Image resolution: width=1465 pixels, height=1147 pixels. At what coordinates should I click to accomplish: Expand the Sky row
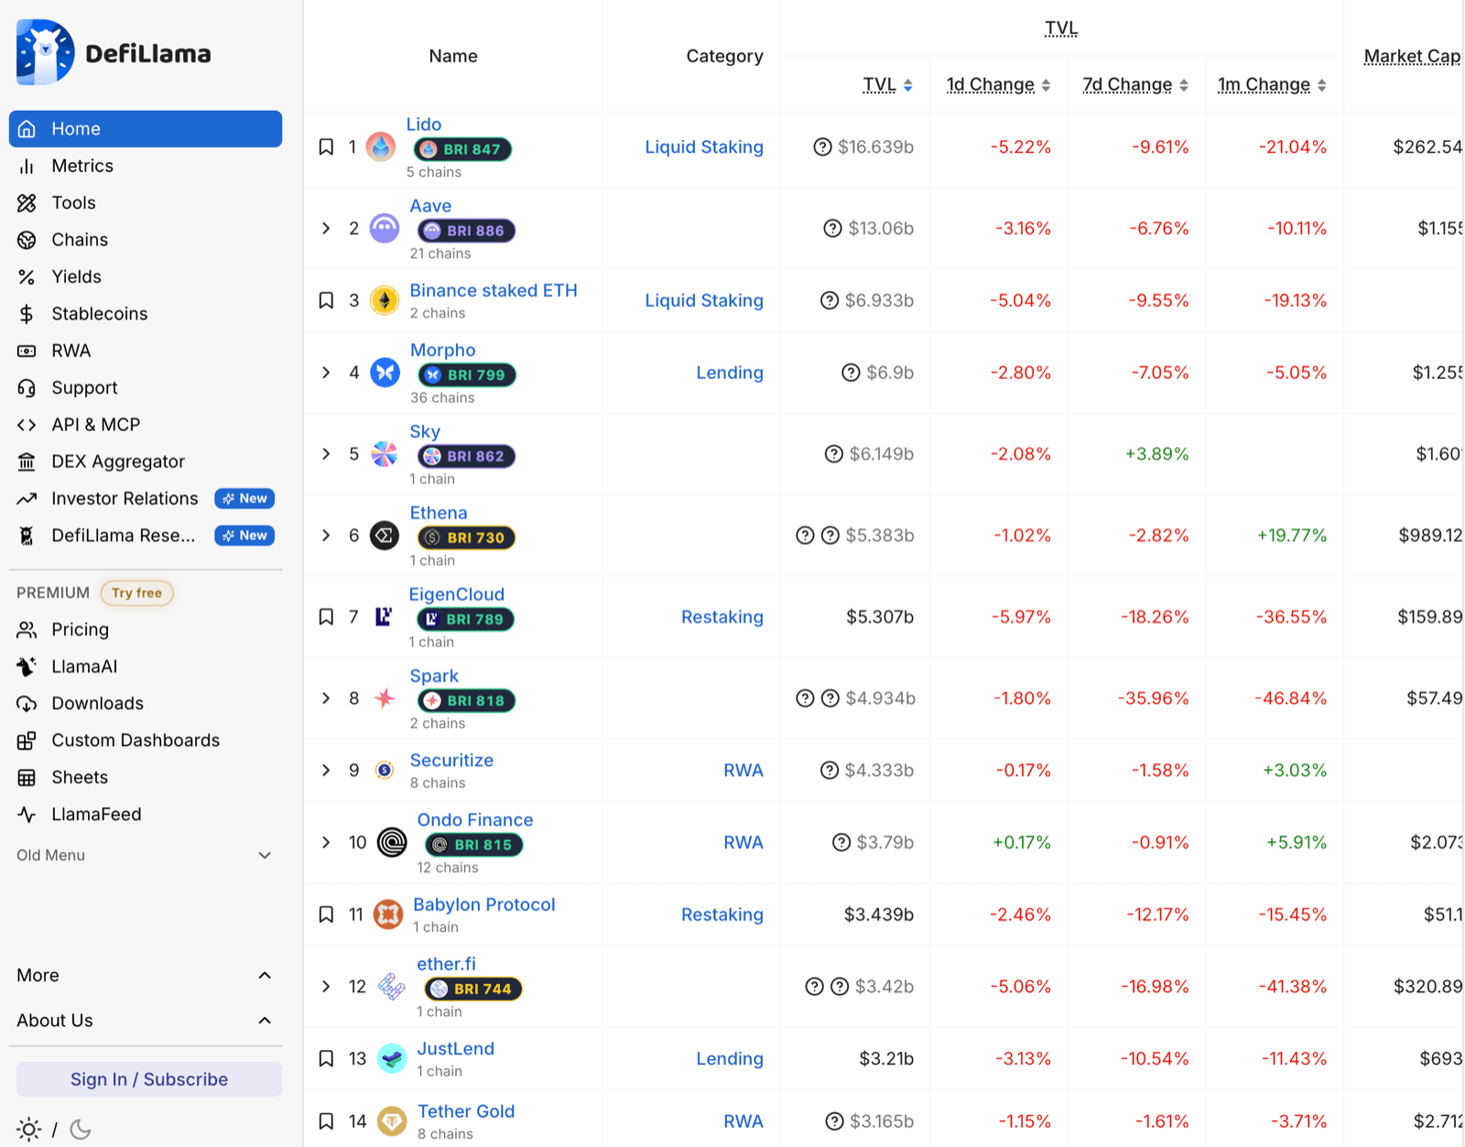coord(326,455)
